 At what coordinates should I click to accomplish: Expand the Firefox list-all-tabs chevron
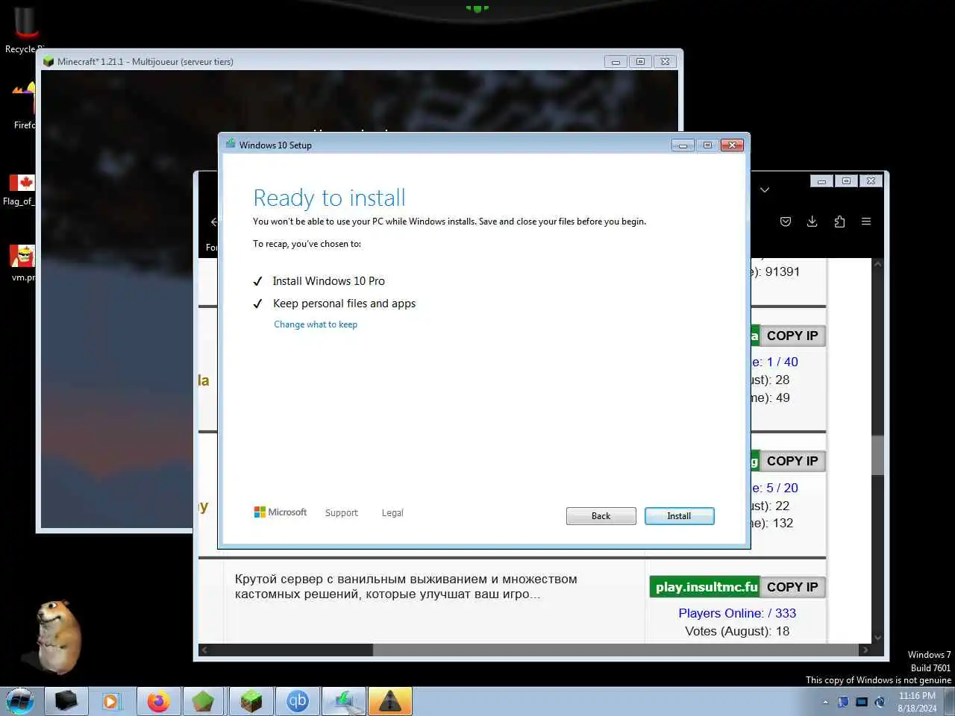[765, 190]
